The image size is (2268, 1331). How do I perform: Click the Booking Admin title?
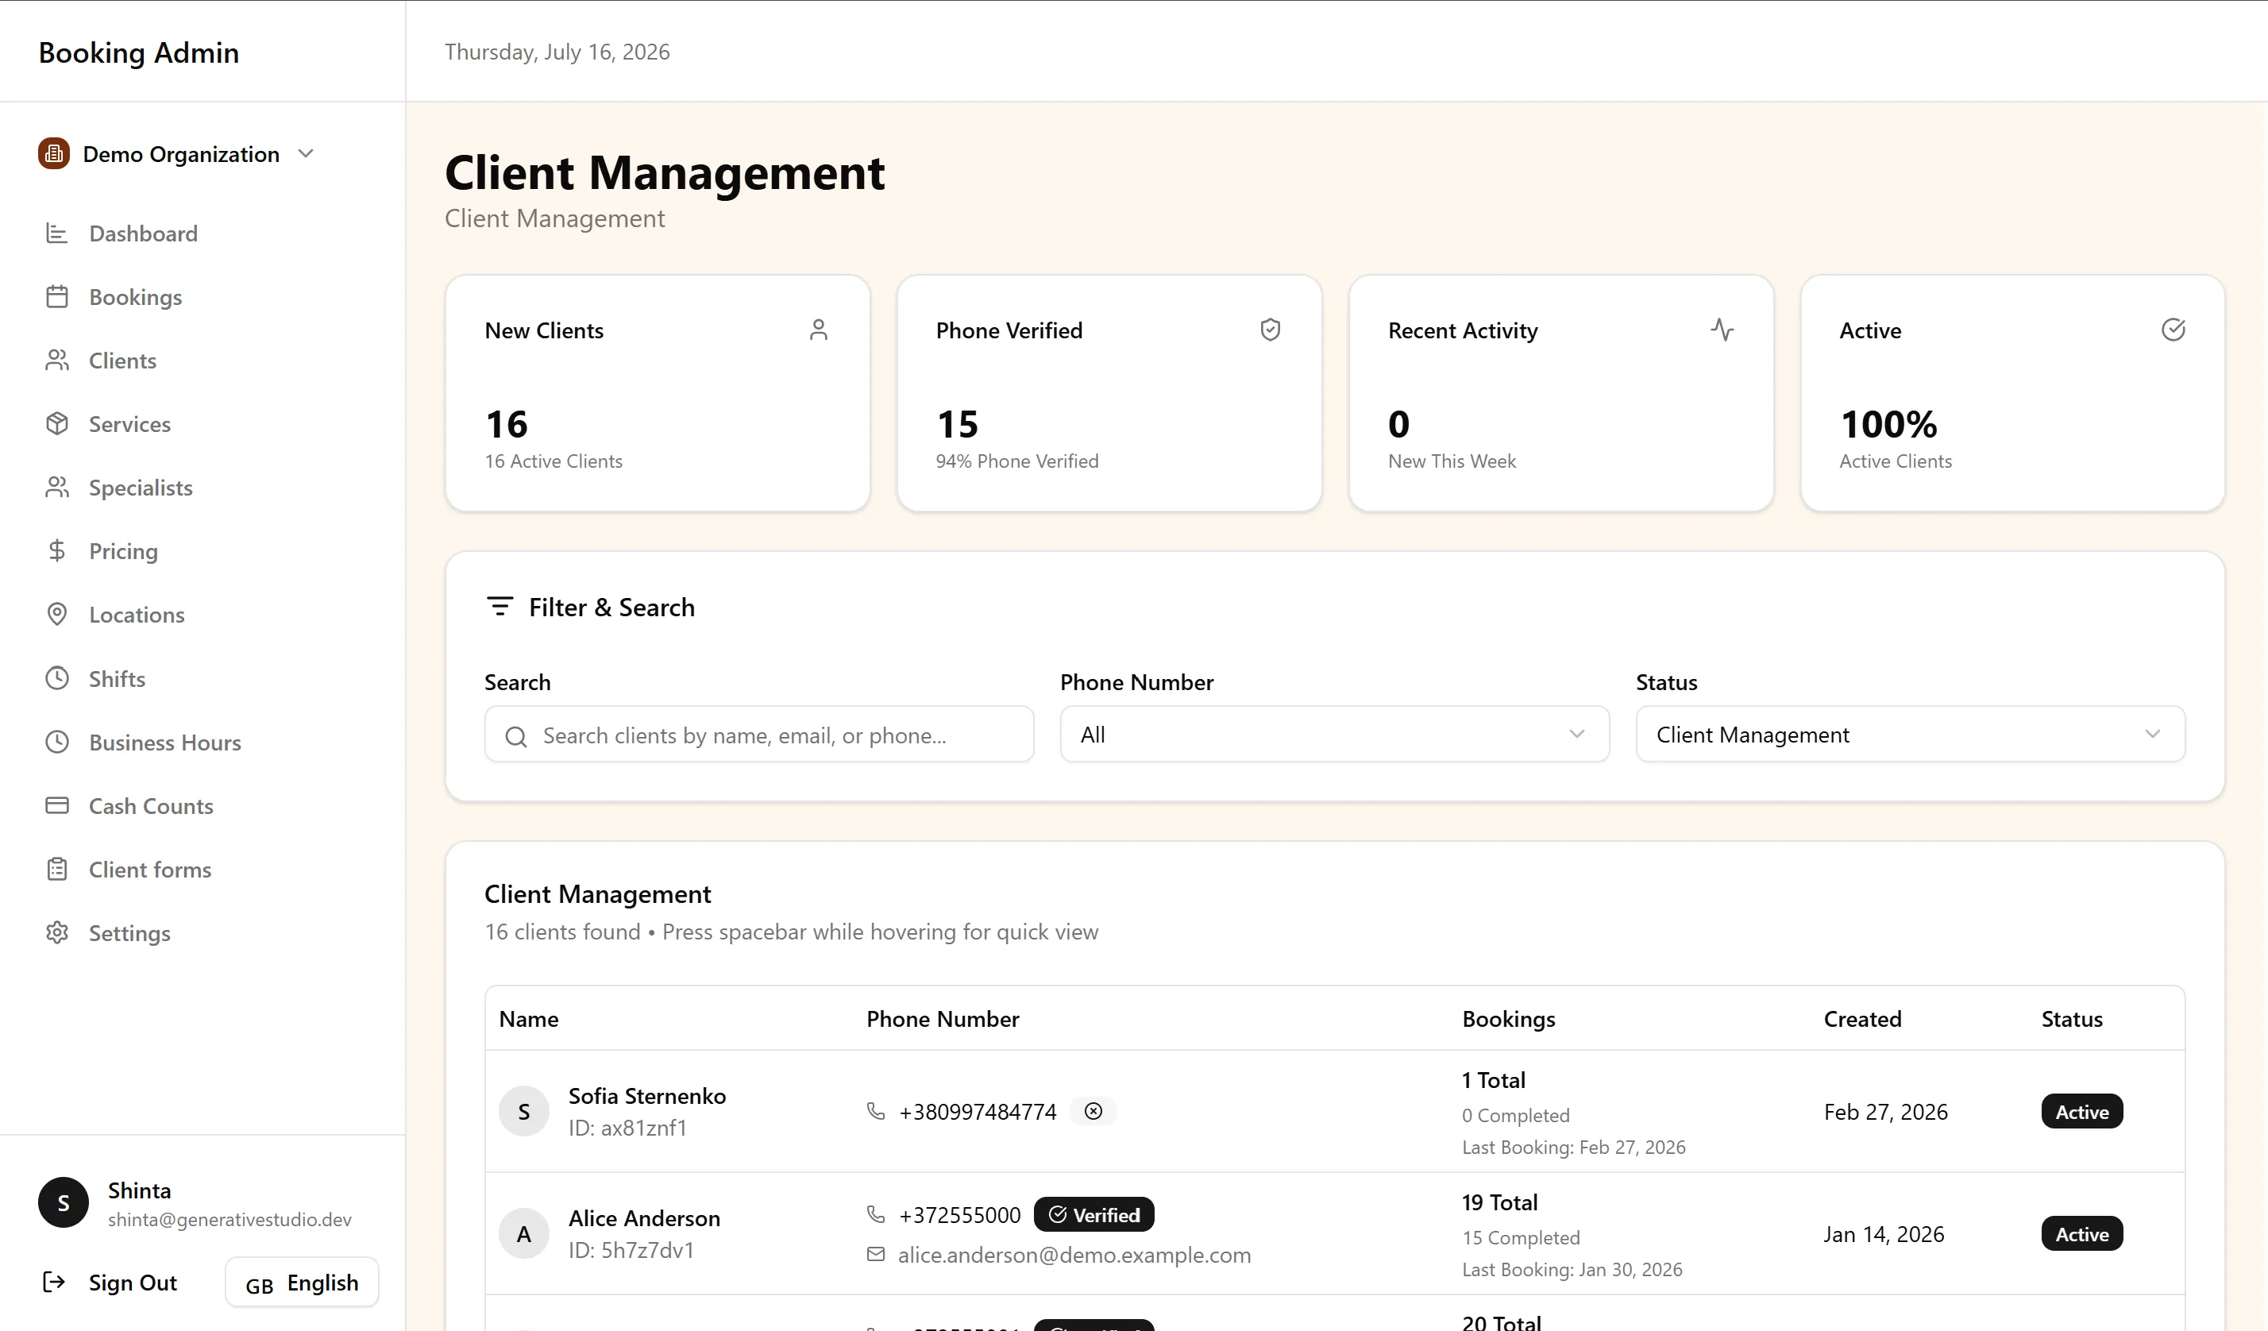(139, 52)
